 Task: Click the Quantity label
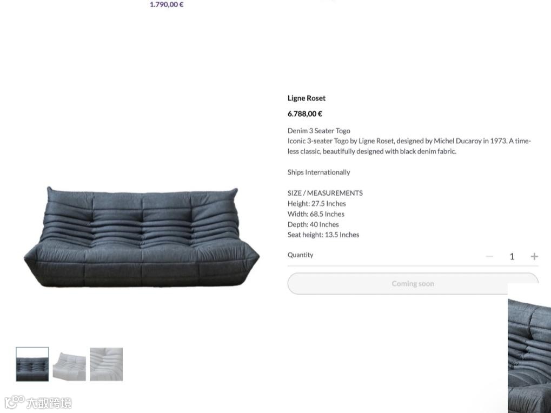pyautogui.click(x=300, y=255)
